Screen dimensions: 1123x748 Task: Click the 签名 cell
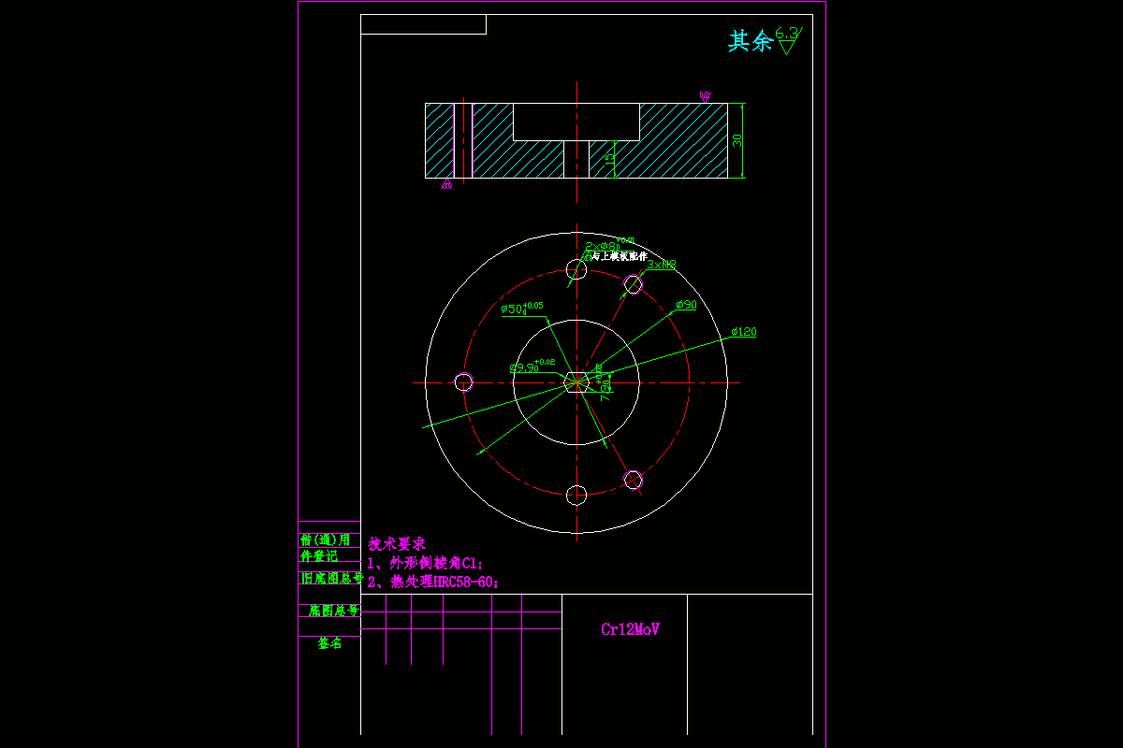pos(329,643)
